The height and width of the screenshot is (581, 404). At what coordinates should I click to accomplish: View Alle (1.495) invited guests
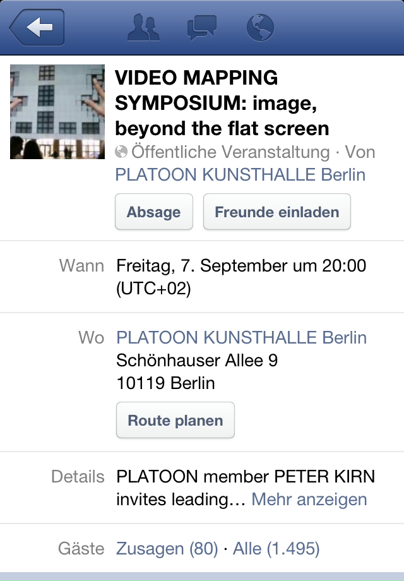pos(276,548)
